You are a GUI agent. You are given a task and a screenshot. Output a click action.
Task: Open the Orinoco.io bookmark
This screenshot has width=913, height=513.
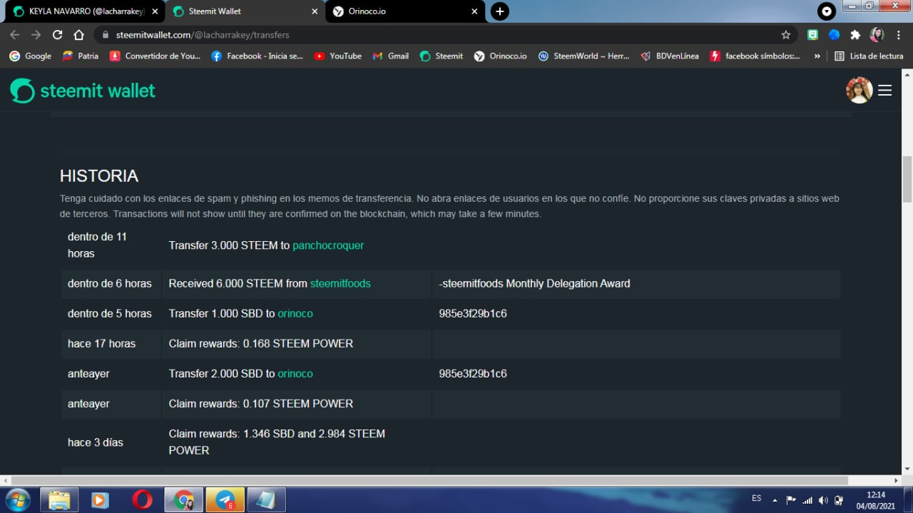coord(501,56)
